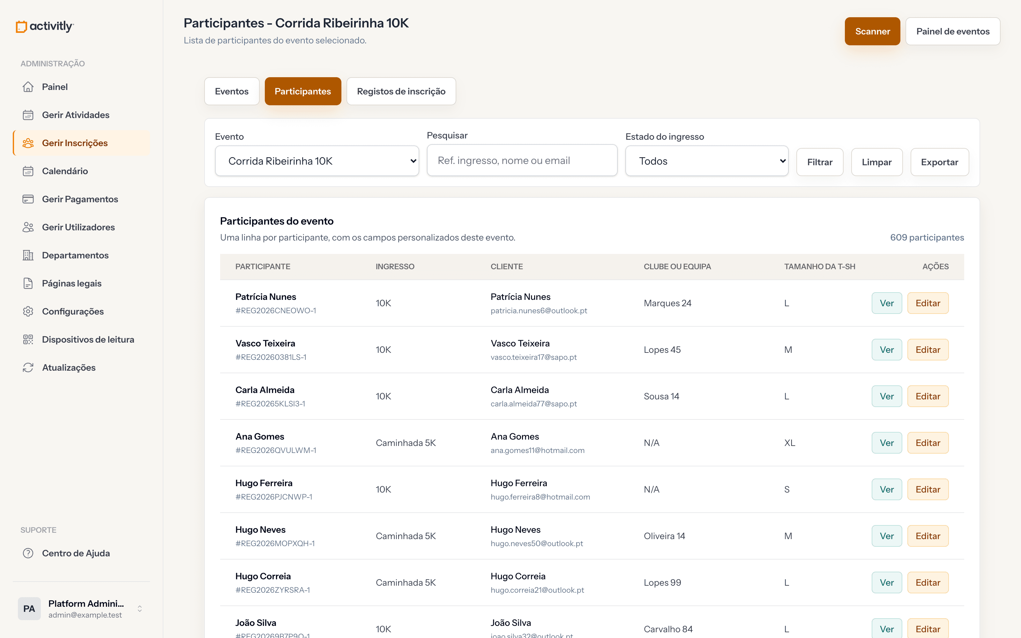Screen dimensions: 1021x638
Task: Click Editar for Vasco Teixeira
Action: (928, 350)
